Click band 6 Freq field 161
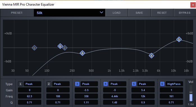The image size is (196, 107). pyautogui.click(x=172, y=96)
